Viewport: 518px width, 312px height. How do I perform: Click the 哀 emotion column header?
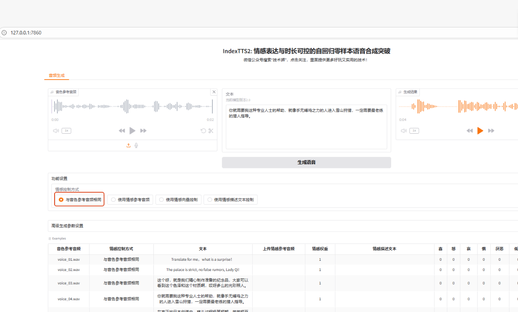tap(468, 249)
